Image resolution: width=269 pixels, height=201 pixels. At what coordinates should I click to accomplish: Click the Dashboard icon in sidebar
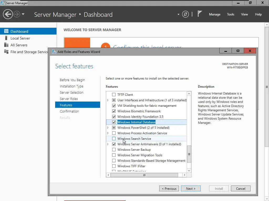[x=6, y=31]
